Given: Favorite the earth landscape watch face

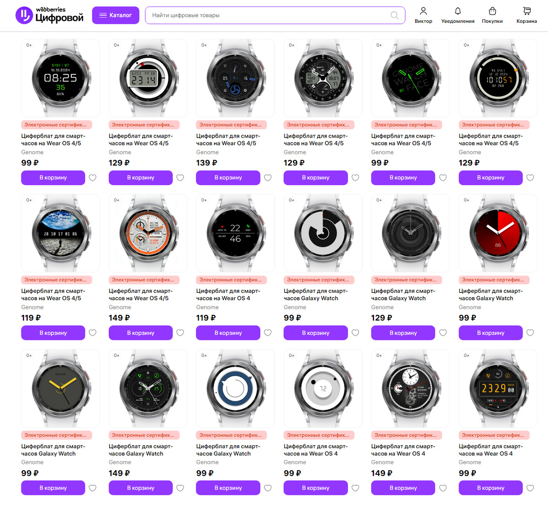Looking at the screenshot, I should (x=93, y=333).
